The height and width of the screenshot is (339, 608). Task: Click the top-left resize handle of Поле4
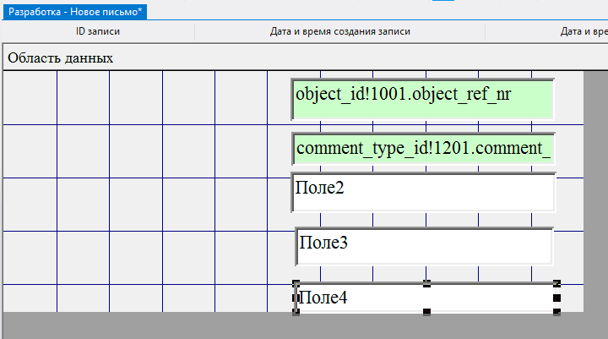pos(296,284)
